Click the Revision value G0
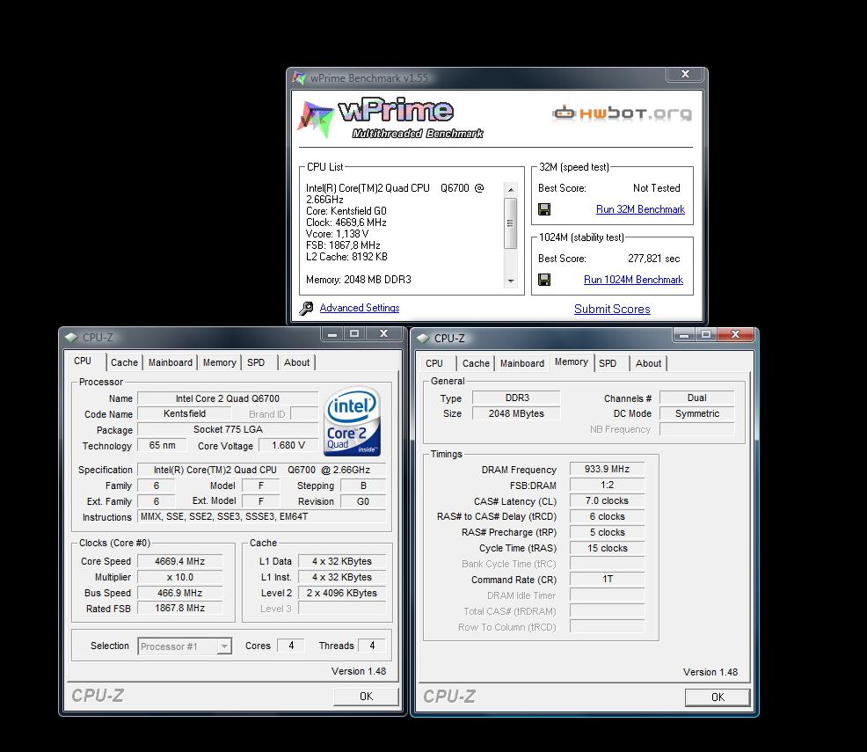The width and height of the screenshot is (867, 752). point(363,501)
